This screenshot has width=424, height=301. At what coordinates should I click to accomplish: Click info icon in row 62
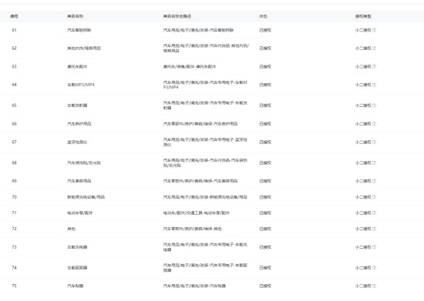pyautogui.click(x=374, y=48)
